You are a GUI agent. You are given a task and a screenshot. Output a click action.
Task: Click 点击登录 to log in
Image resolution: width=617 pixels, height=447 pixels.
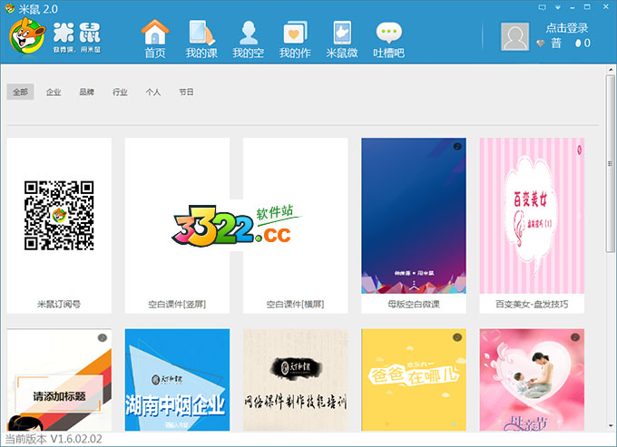pyautogui.click(x=567, y=28)
